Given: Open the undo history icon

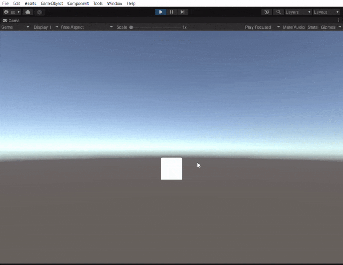Looking at the screenshot, I should (266, 12).
